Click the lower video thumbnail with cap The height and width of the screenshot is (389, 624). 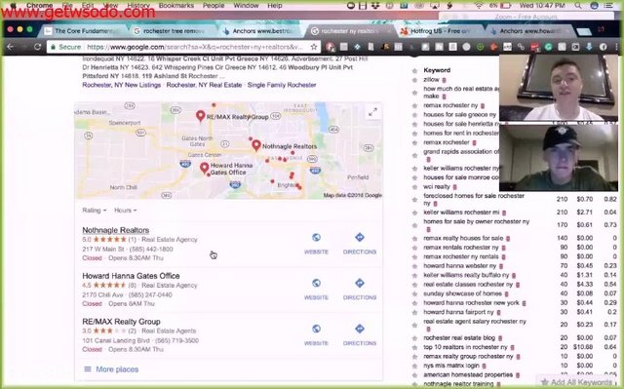tap(559, 158)
